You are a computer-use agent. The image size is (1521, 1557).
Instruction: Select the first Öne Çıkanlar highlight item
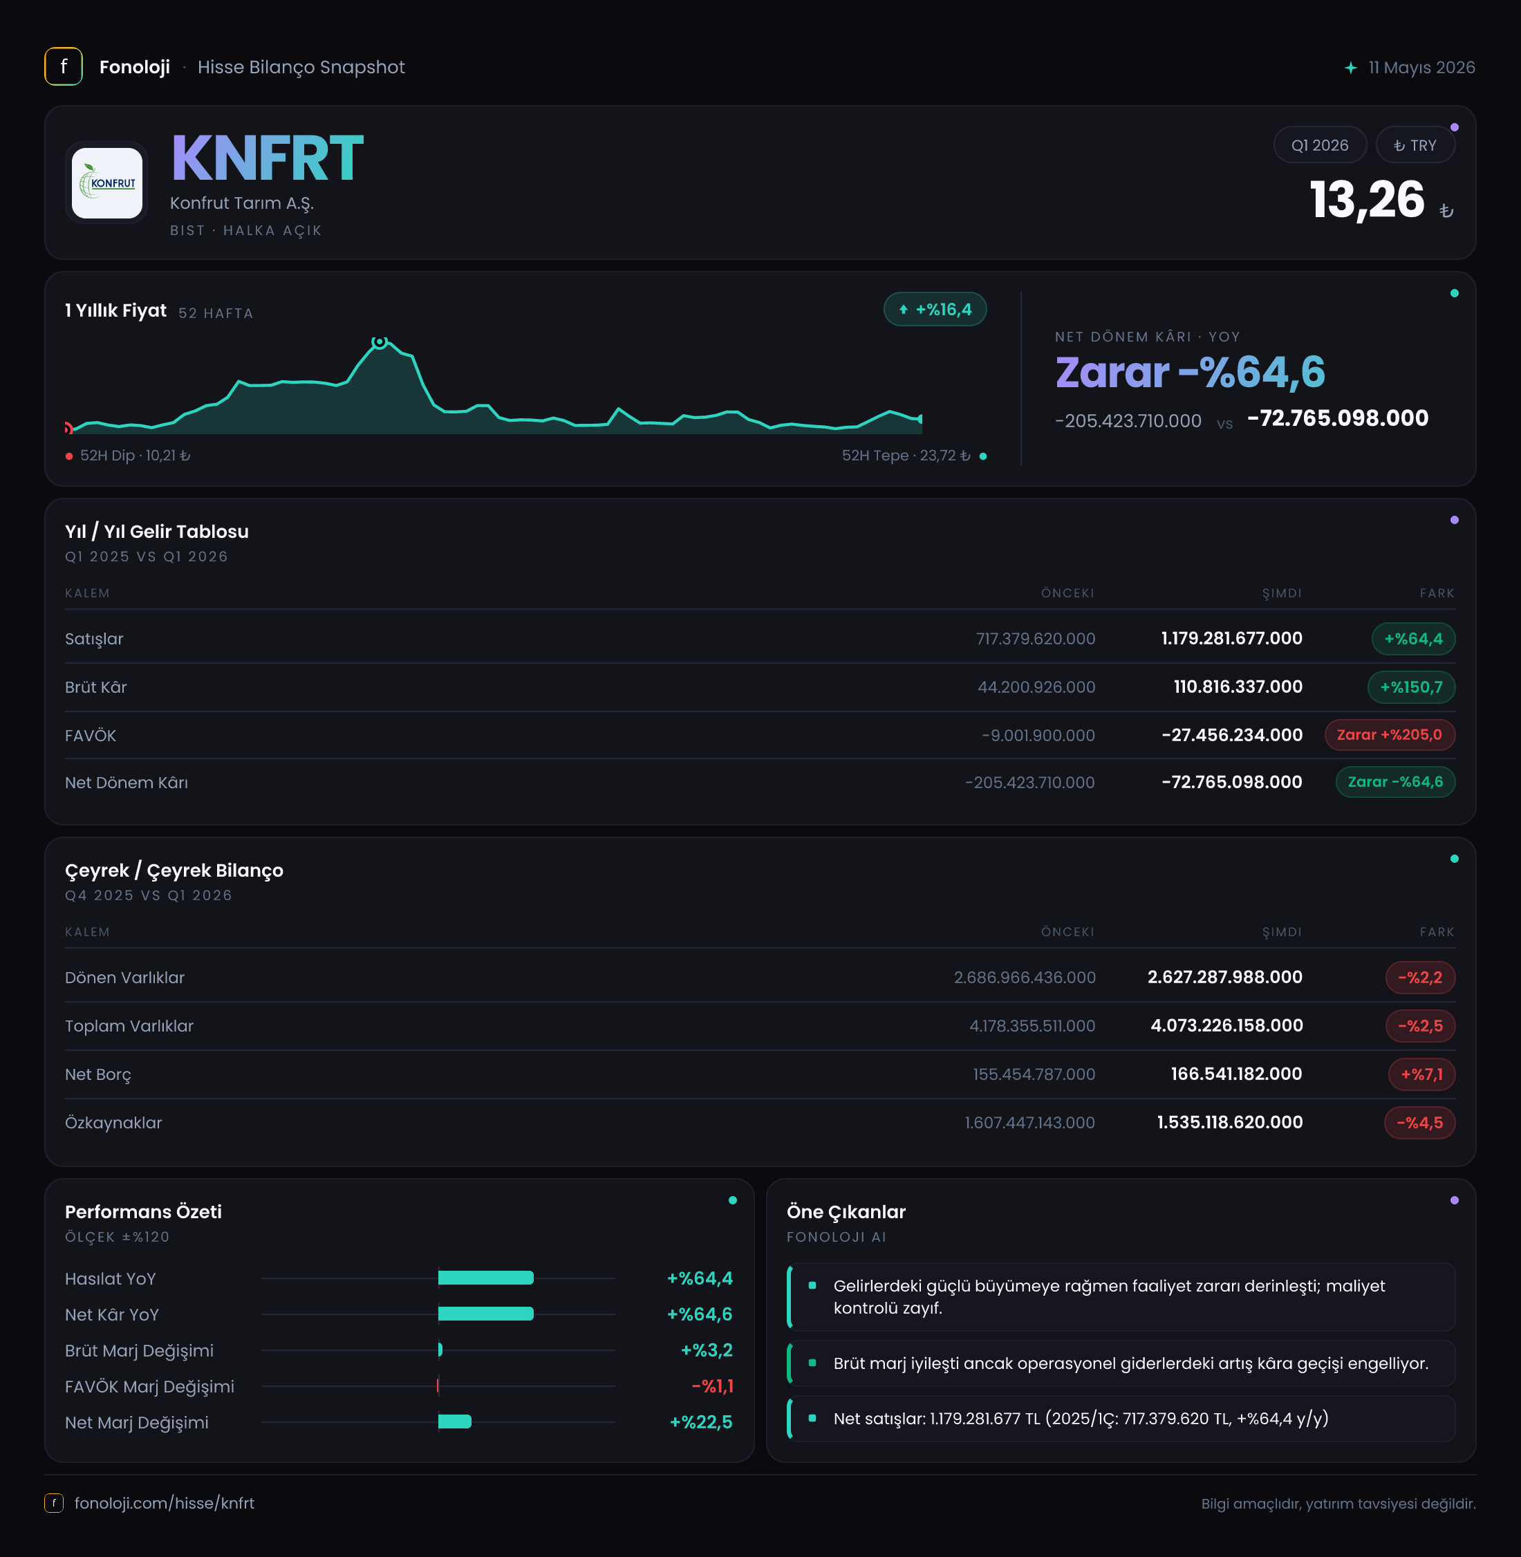1121,1296
